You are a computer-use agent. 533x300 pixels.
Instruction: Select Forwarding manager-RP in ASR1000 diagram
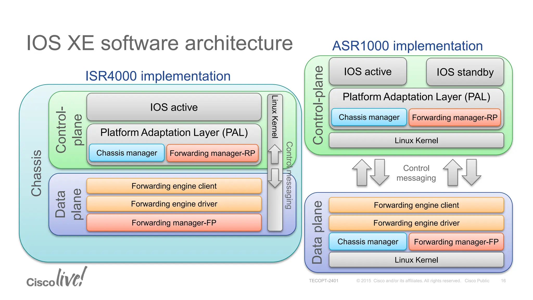tap(455, 117)
